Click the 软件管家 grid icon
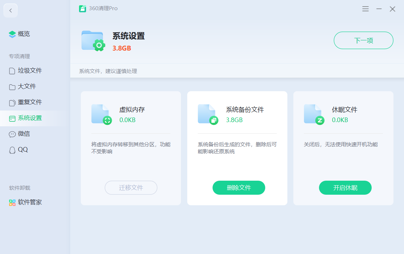 click(12, 202)
